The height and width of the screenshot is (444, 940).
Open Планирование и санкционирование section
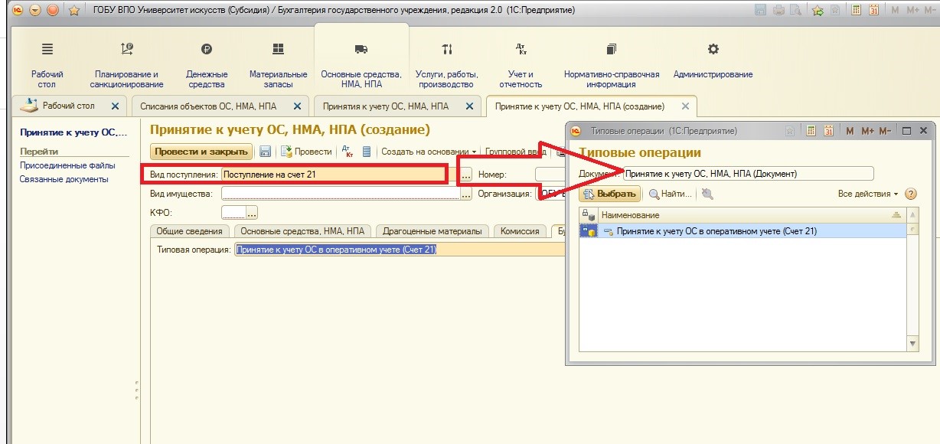pos(126,66)
